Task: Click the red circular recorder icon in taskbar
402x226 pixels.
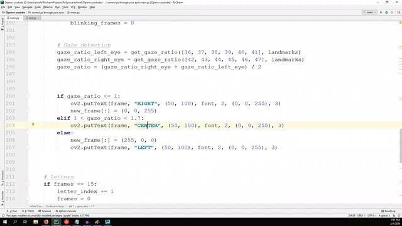Action: (67, 222)
